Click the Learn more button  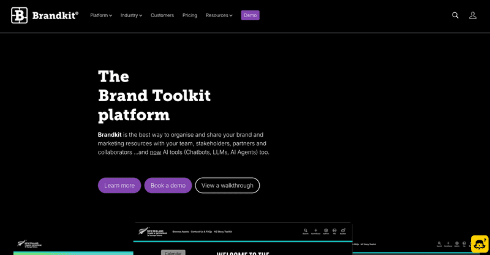click(x=119, y=186)
